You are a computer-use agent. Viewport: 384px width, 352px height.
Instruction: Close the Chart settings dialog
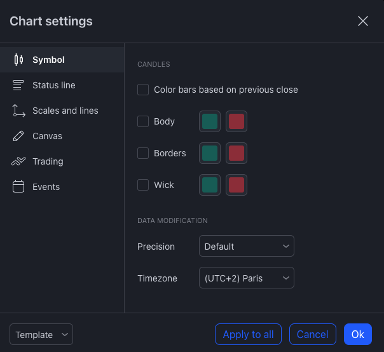[363, 21]
